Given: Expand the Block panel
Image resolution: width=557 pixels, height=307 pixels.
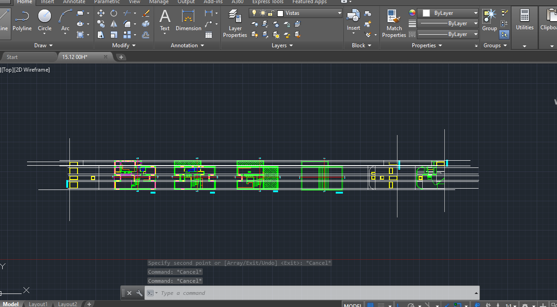Looking at the screenshot, I should pos(361,45).
